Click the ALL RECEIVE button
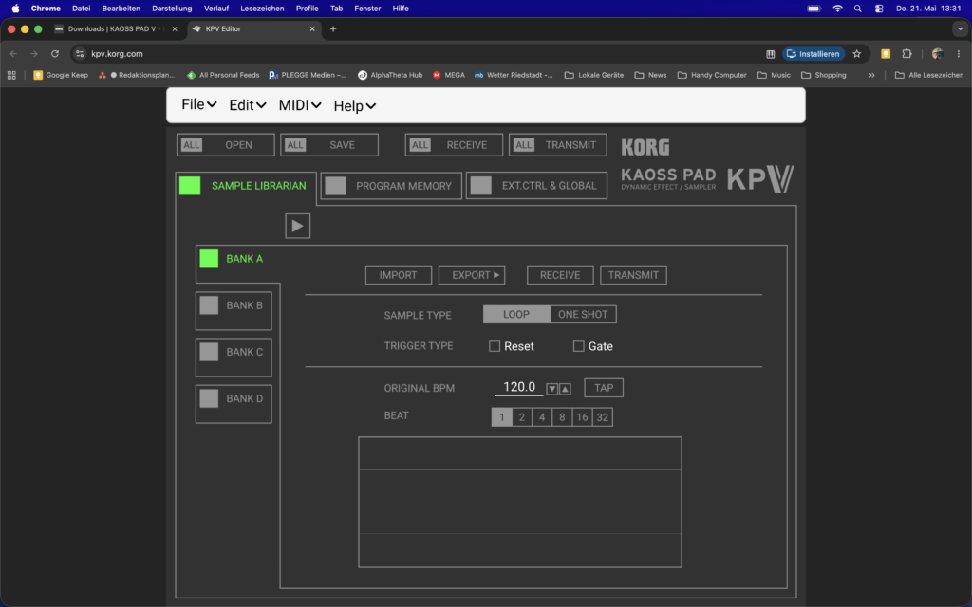 [x=454, y=145]
